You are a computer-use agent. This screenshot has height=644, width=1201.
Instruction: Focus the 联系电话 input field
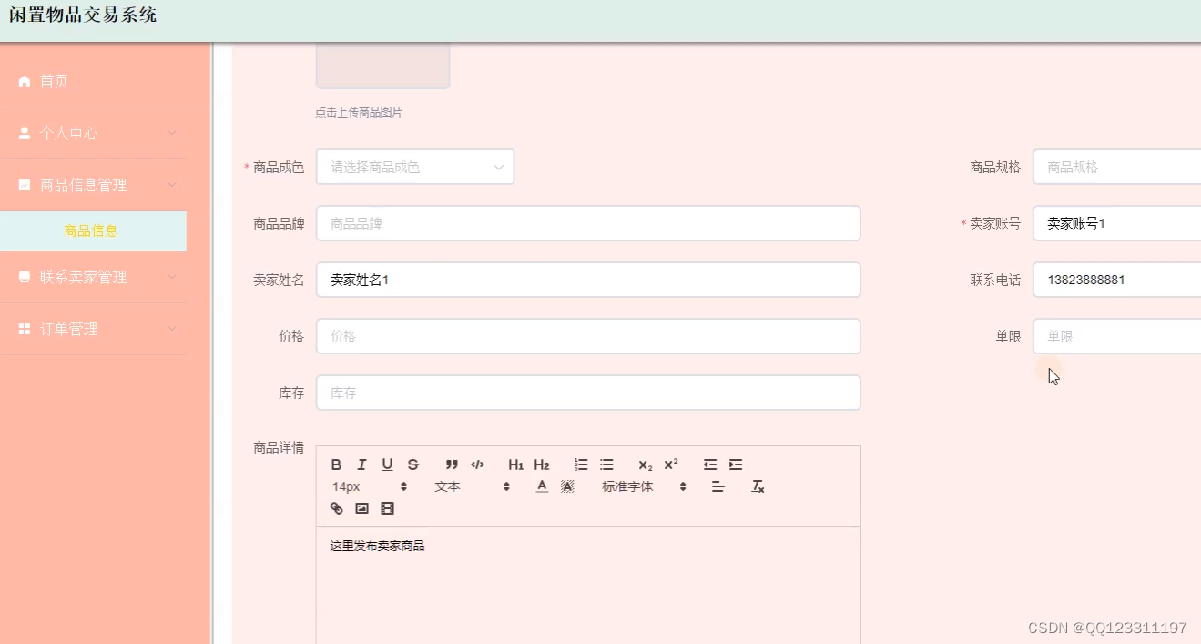pyautogui.click(x=1116, y=280)
